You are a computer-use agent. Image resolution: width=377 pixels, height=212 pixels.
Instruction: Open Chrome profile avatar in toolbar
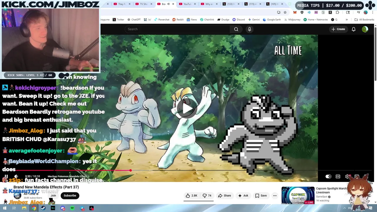(x=366, y=12)
